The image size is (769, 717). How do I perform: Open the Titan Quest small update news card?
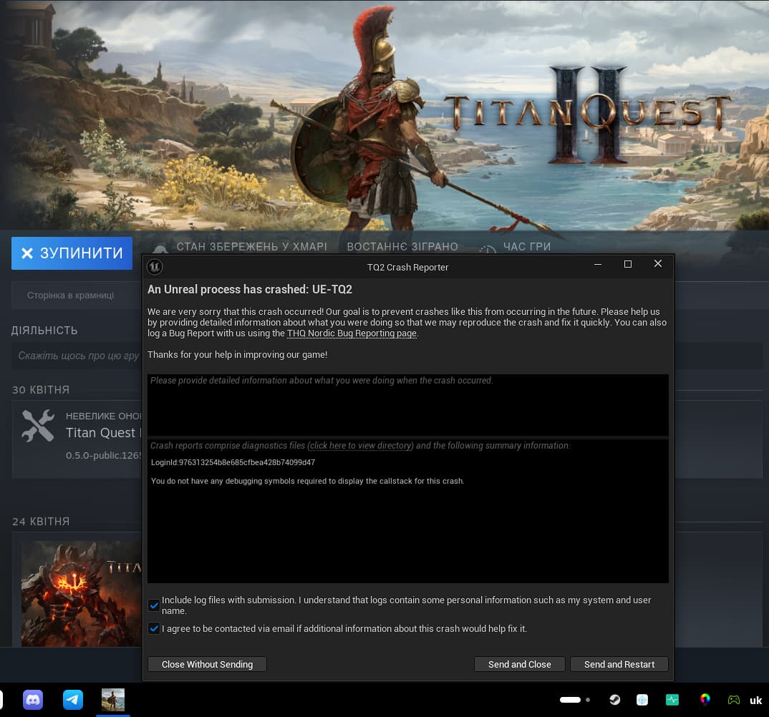[77, 439]
